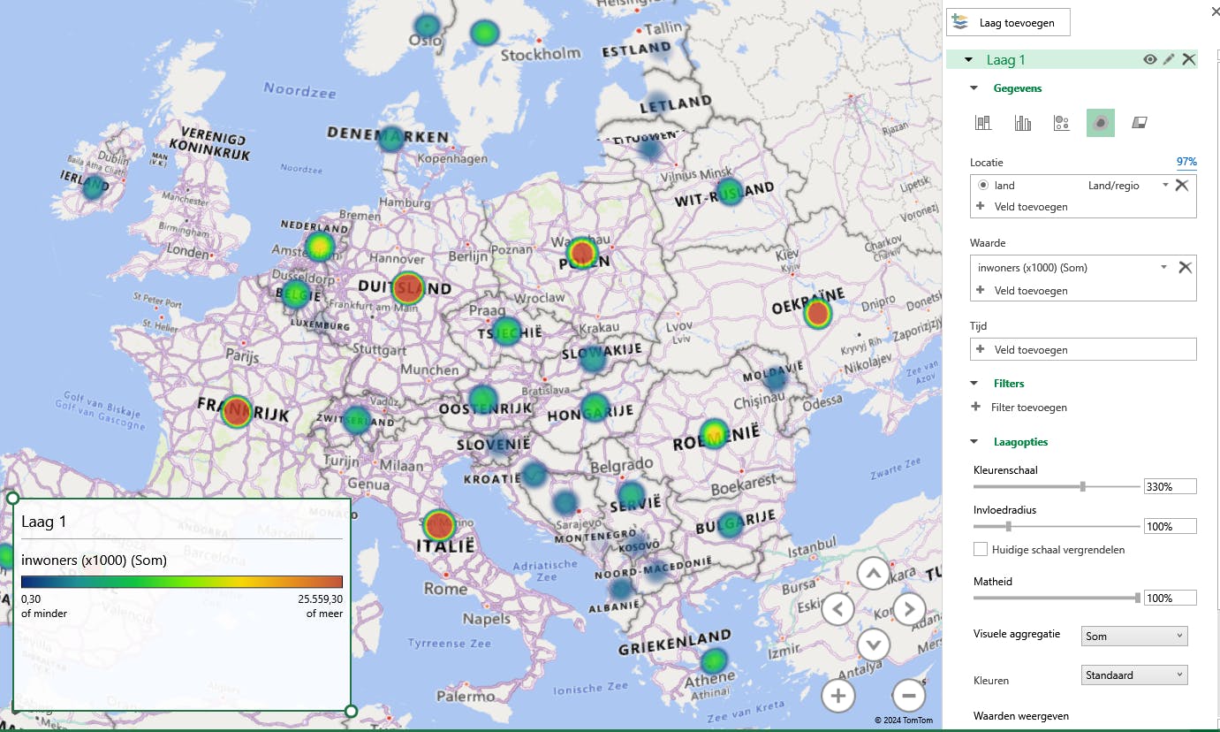Click the pencil icon to rename Laag 1
1220x732 pixels.
1169,59
